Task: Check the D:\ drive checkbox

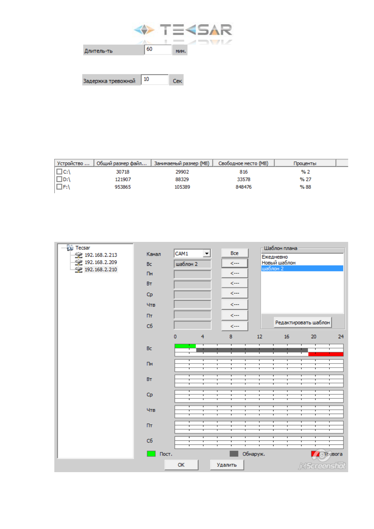Action: (x=59, y=179)
